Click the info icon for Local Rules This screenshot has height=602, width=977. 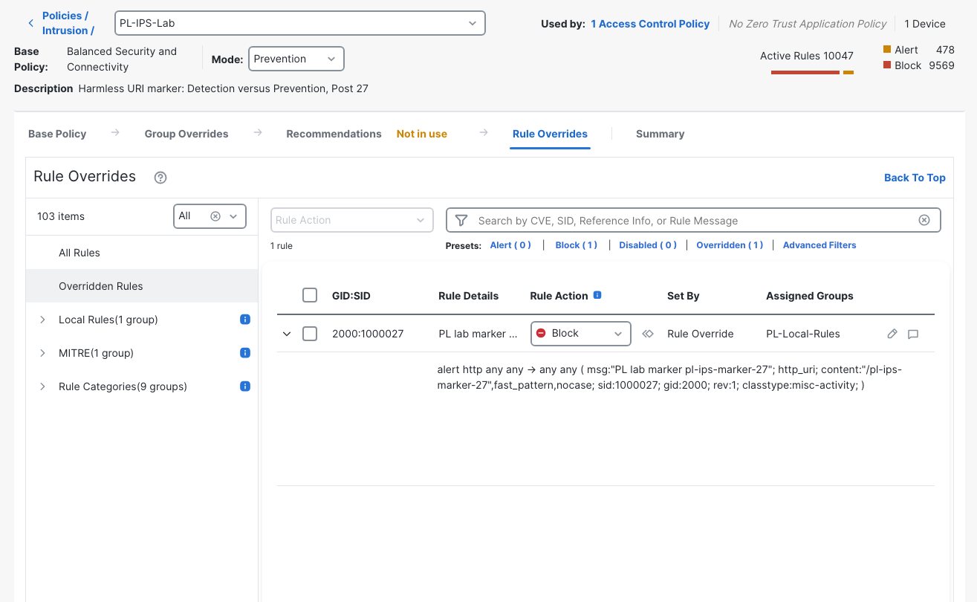coord(245,320)
